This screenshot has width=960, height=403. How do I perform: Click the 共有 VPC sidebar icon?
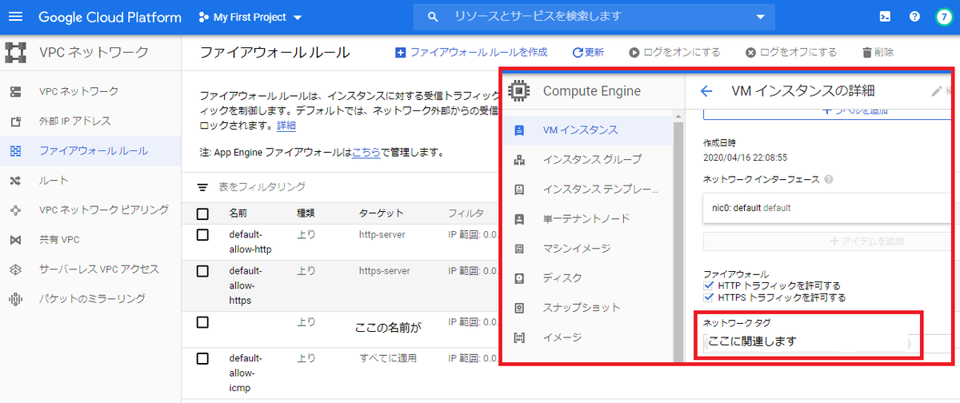15,240
